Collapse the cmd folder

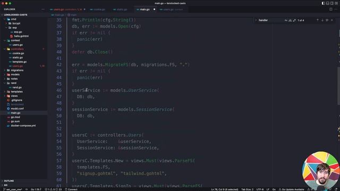click(24, 19)
